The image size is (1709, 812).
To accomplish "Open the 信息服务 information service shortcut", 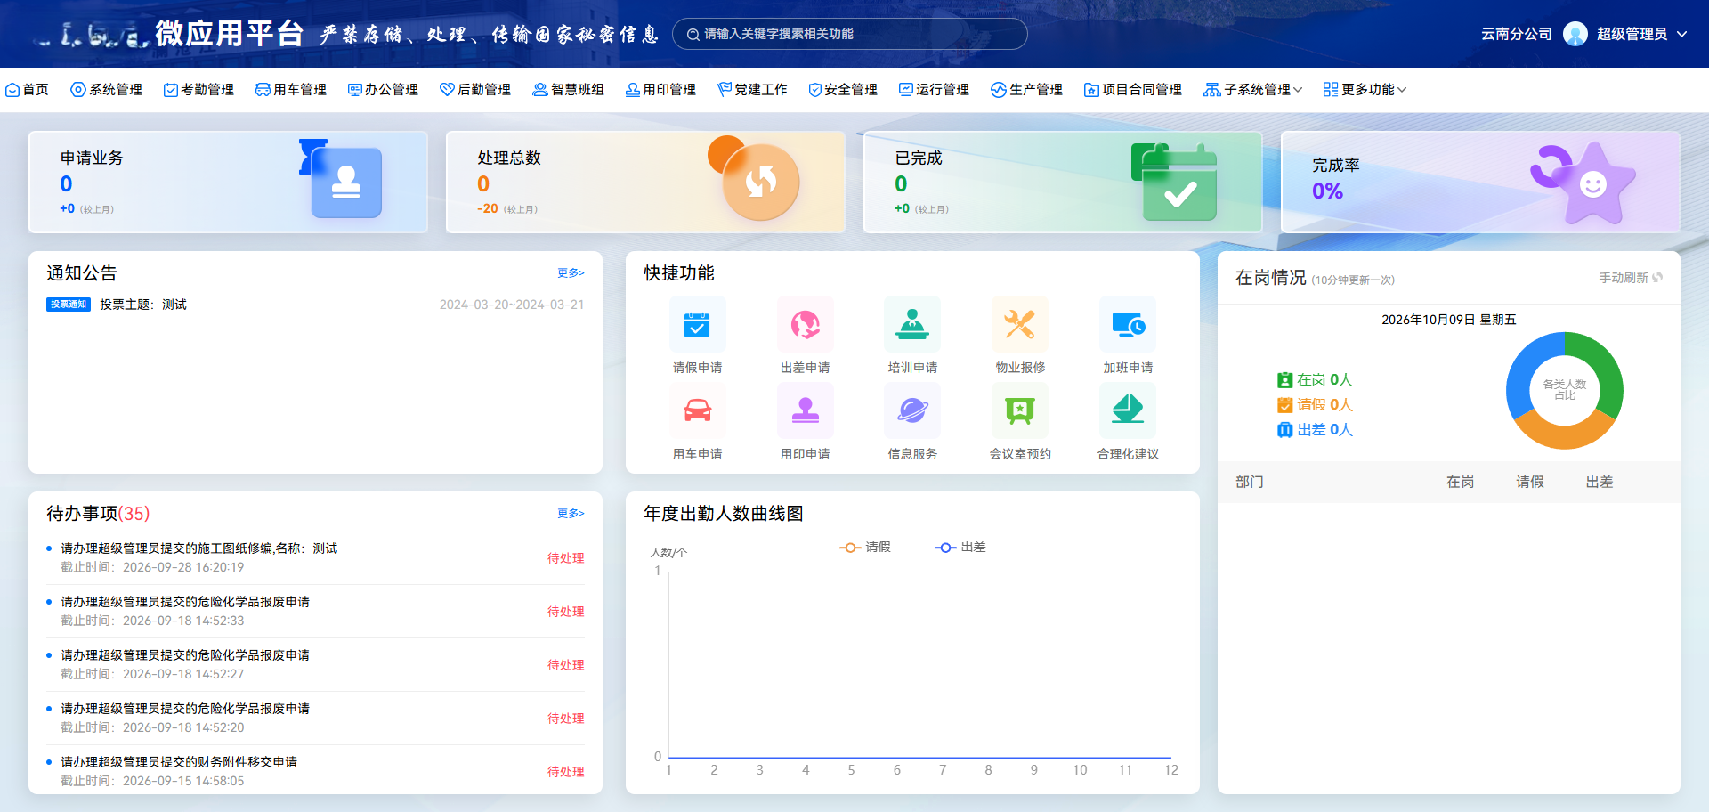I will coord(912,422).
